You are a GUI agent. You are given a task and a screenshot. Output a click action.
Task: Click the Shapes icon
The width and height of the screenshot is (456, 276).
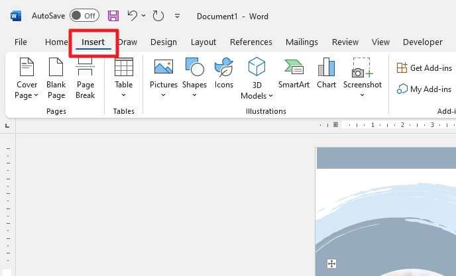(195, 67)
